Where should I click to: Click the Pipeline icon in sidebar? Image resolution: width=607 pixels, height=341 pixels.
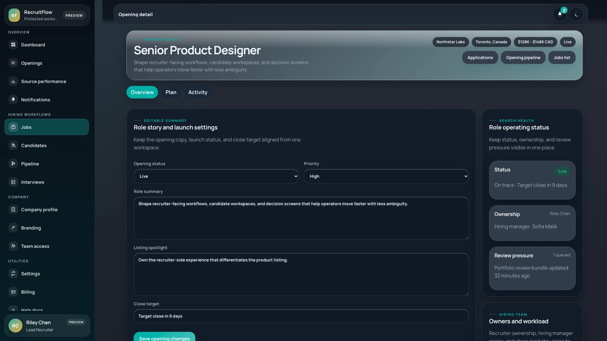point(13,164)
